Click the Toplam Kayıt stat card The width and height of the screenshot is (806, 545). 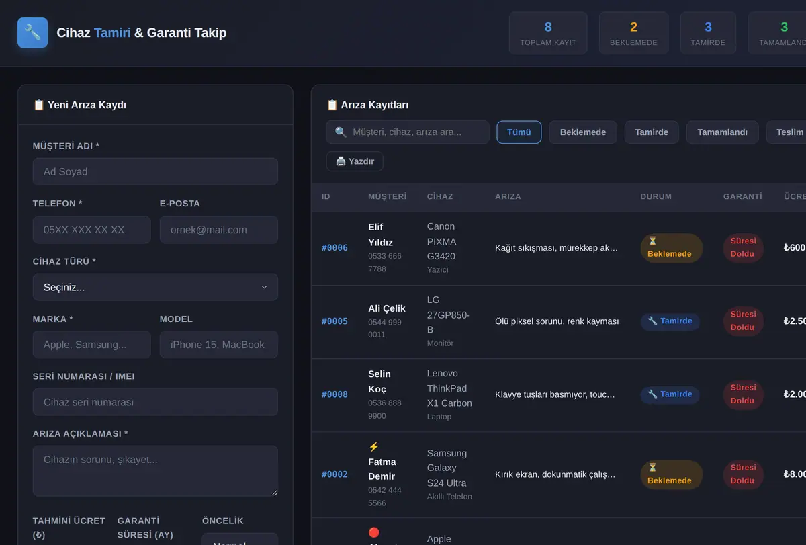click(548, 33)
